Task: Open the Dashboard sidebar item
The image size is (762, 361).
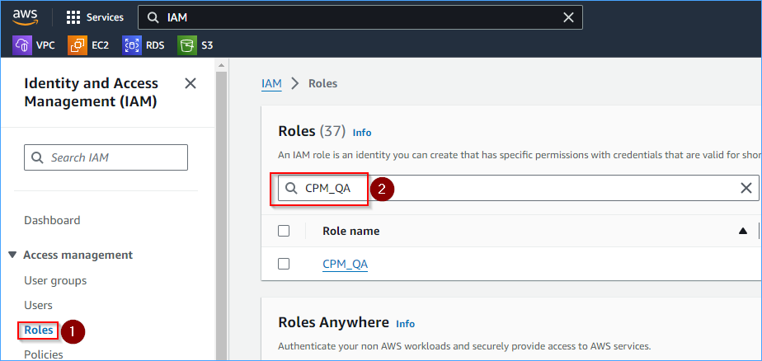Action: (x=52, y=220)
